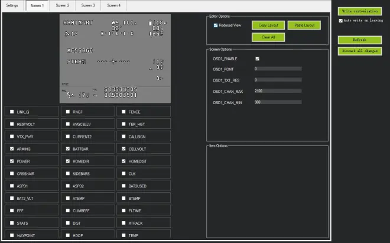Click the artificial horizon crosshair in preview
Image resolution: width=390 pixels, height=243 pixels.
[x=113, y=61]
